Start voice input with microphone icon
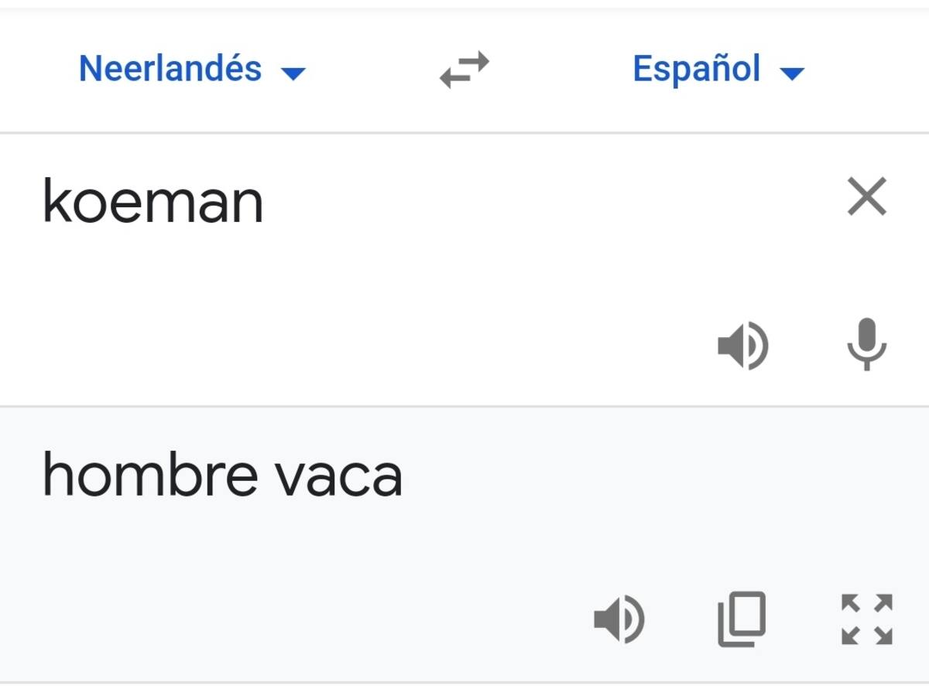 (x=866, y=344)
